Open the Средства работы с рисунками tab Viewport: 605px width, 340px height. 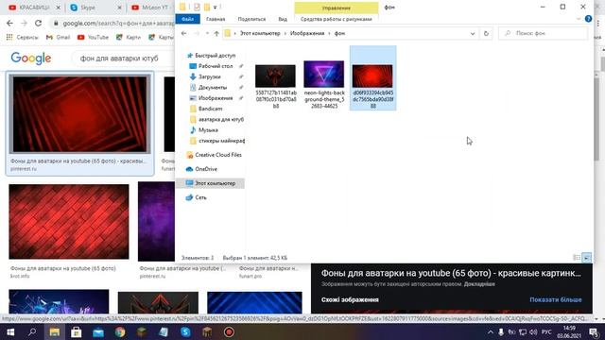337,19
